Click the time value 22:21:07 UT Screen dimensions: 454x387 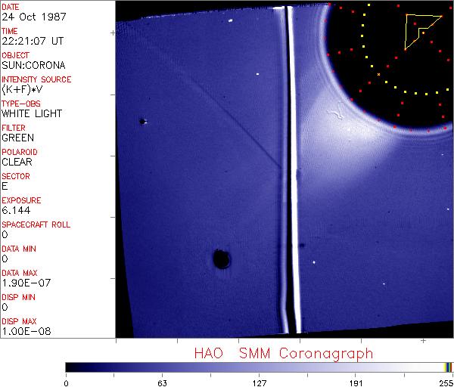click(x=32, y=41)
